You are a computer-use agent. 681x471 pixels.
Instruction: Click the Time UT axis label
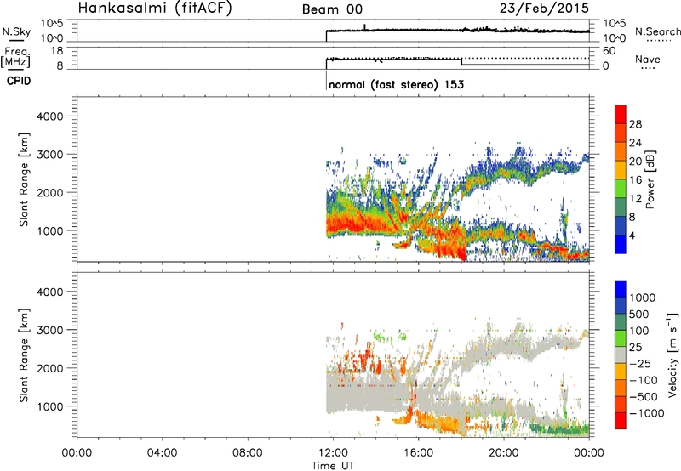tap(333, 466)
